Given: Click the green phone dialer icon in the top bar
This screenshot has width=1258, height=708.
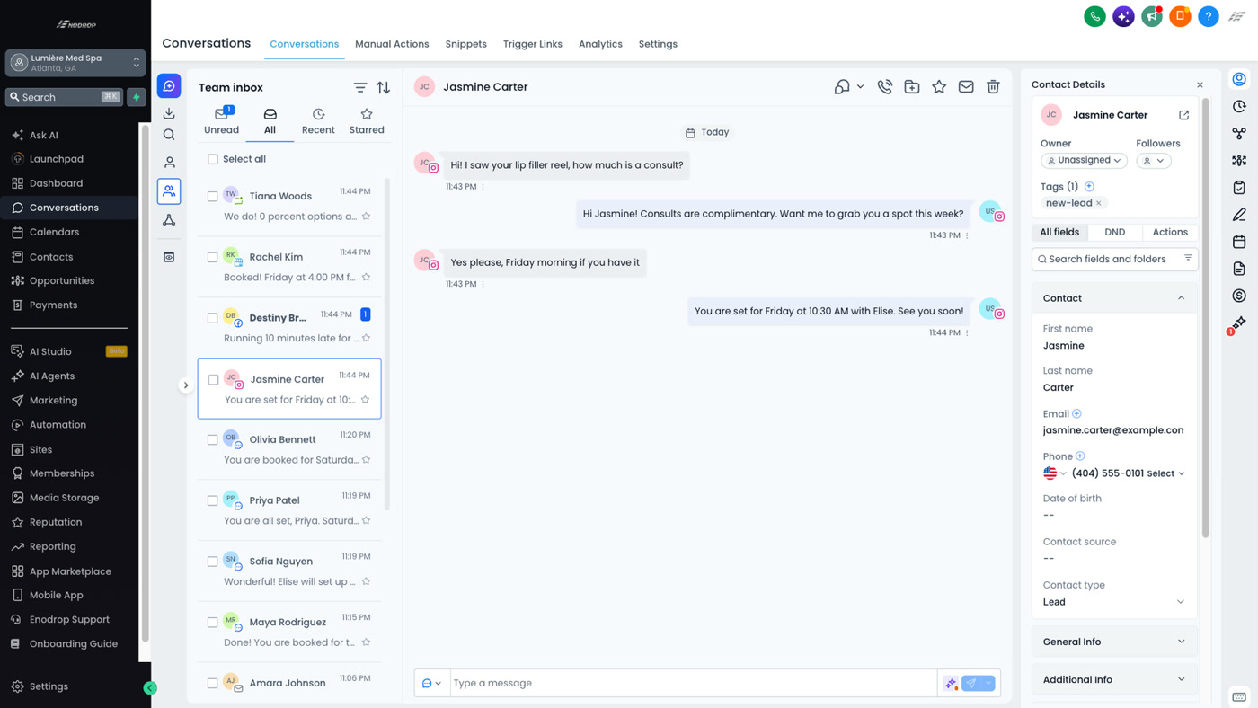Looking at the screenshot, I should tap(1094, 16).
